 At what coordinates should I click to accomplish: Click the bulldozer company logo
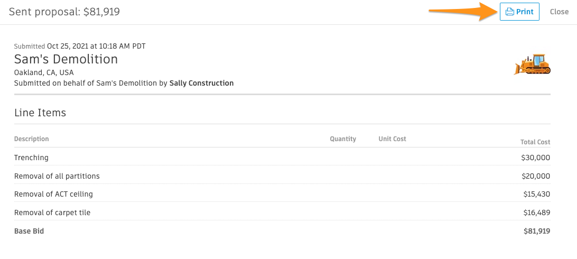point(533,64)
